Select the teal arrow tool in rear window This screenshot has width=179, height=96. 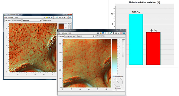pos(57,17)
